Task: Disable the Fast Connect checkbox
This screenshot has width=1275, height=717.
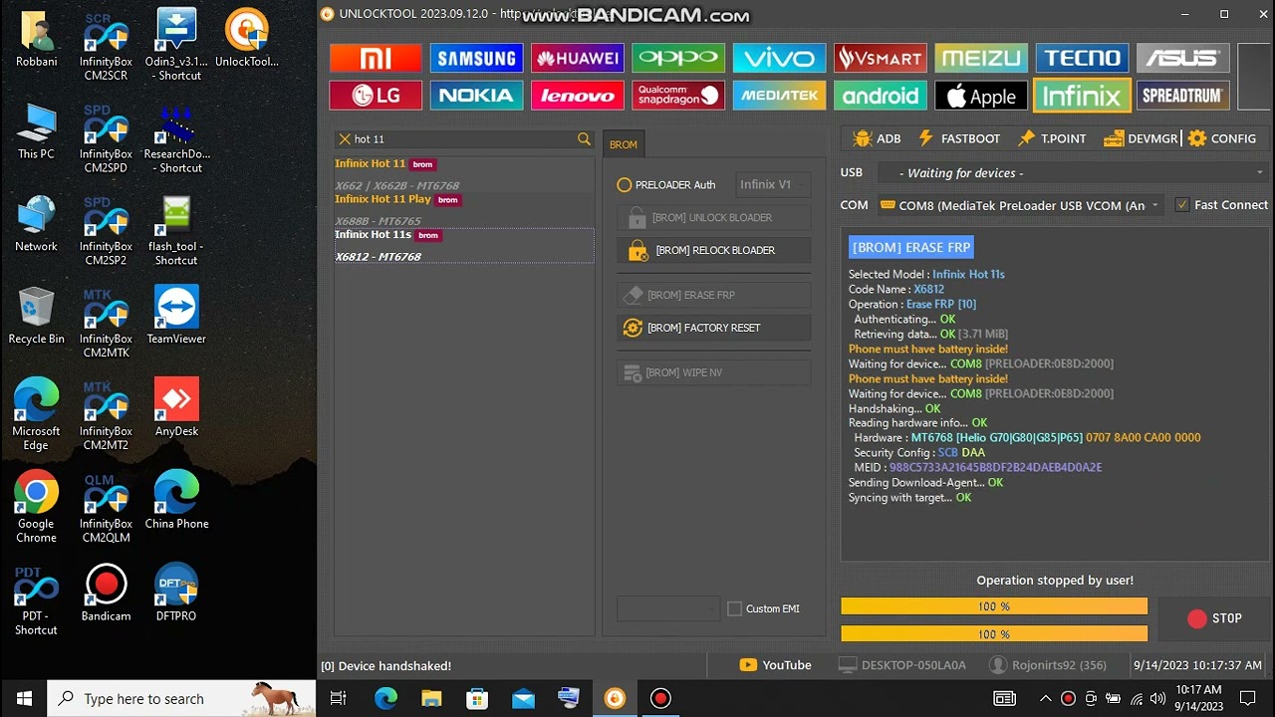Action: pos(1182,205)
